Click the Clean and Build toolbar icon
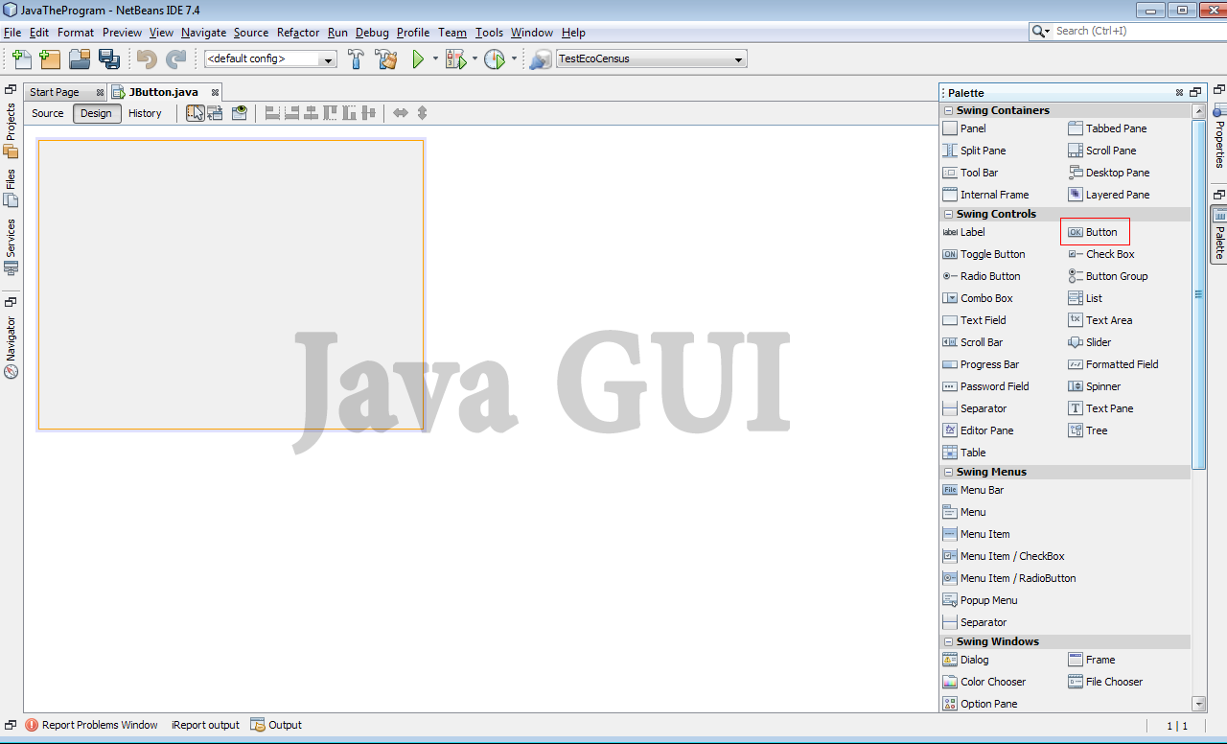The image size is (1227, 744). click(x=386, y=58)
